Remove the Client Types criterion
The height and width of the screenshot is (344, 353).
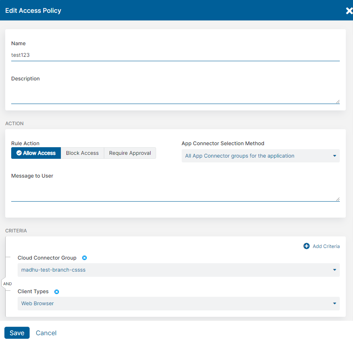(56, 292)
